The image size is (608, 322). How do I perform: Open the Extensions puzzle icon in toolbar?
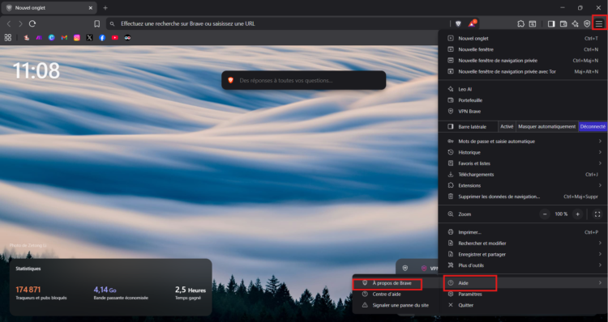(520, 23)
